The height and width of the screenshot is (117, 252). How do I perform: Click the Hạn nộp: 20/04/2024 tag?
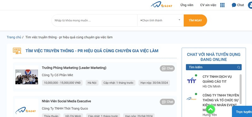pyautogui.click(x=139, y=116)
